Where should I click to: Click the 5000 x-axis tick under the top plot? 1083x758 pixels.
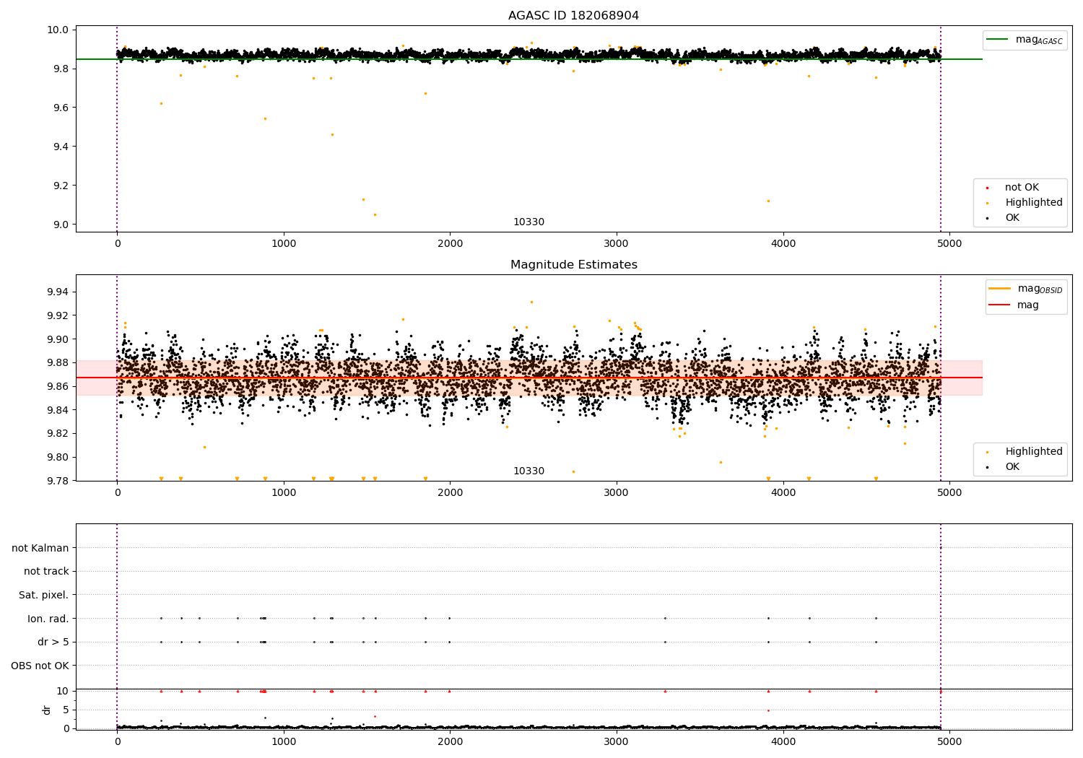point(949,244)
